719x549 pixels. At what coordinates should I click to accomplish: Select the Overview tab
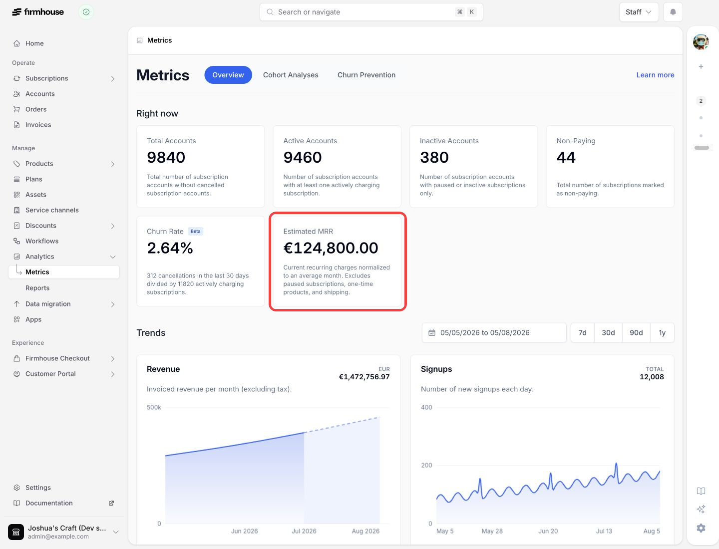tap(228, 75)
